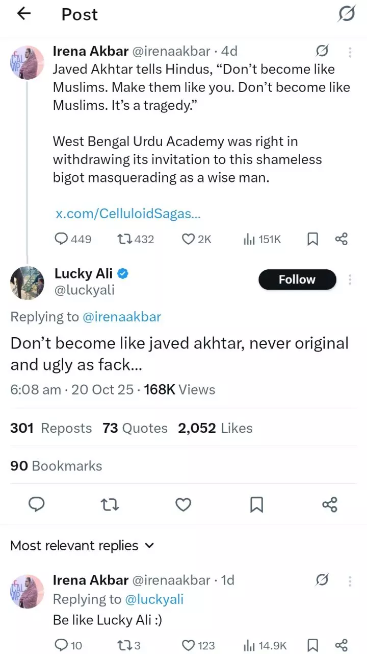This screenshot has width=367, height=654.
Task: Open more options on Irena Akbar's top post
Action: pos(350,52)
